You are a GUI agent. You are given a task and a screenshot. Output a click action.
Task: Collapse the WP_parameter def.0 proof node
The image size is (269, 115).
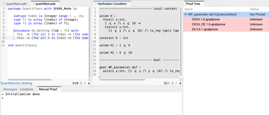(x=185, y=14)
